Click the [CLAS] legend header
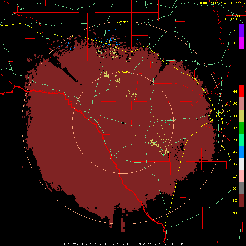Screen dimensions: 246x246 click(231, 19)
